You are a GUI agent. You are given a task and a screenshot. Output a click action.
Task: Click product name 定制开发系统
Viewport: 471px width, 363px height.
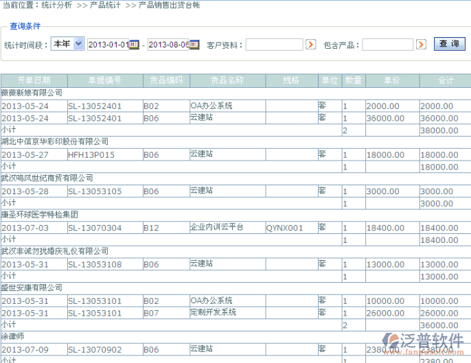pyautogui.click(x=213, y=312)
